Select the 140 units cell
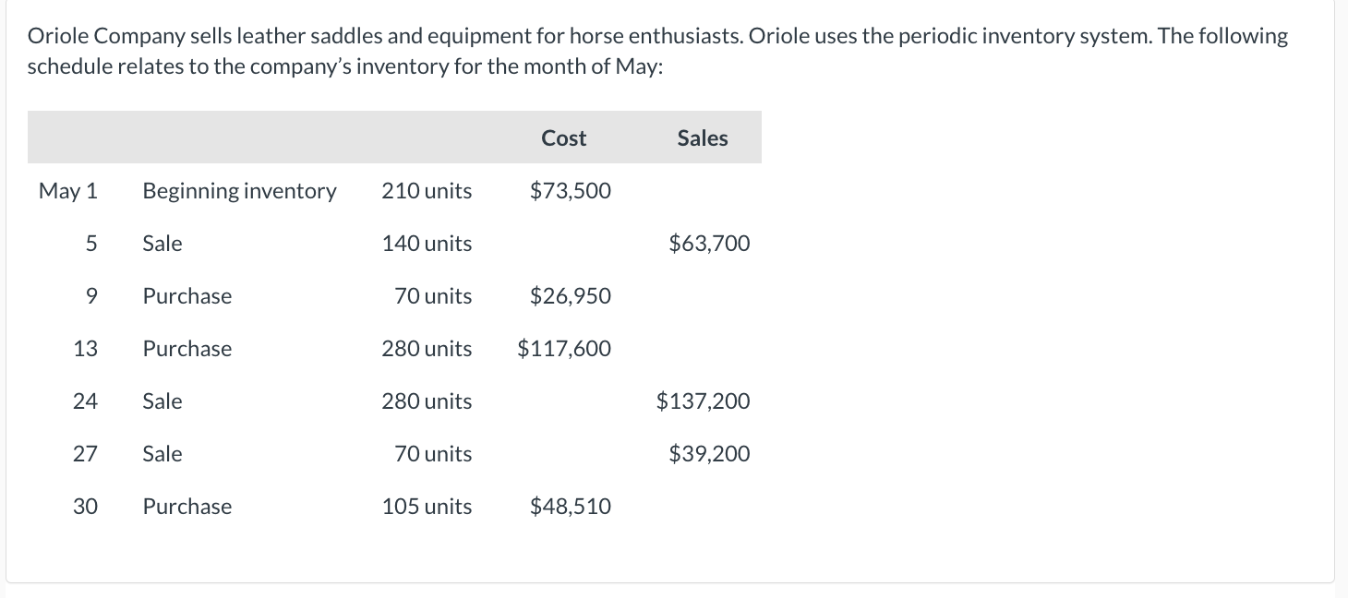The width and height of the screenshot is (1348, 598). (427, 244)
